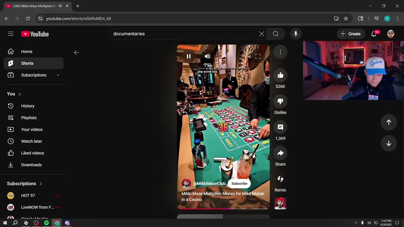Click the magnifier search button
The image size is (404, 227).
[x=276, y=34]
